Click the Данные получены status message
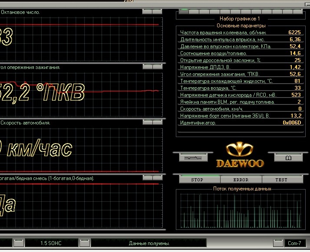The image size is (310, 252). coord(149,243)
